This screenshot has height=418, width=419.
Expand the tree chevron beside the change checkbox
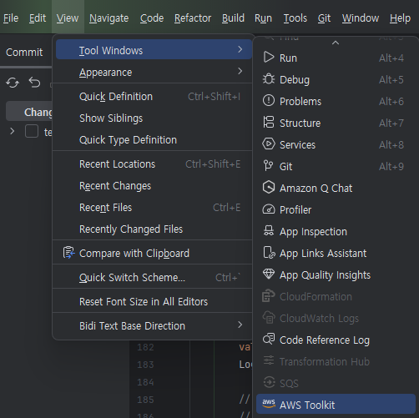click(12, 131)
